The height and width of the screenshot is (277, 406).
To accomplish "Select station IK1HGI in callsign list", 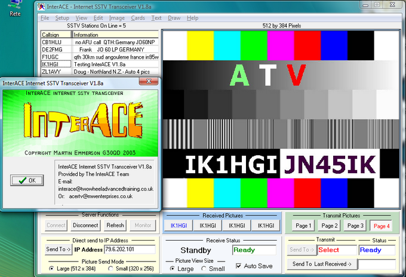I will [x=56, y=64].
